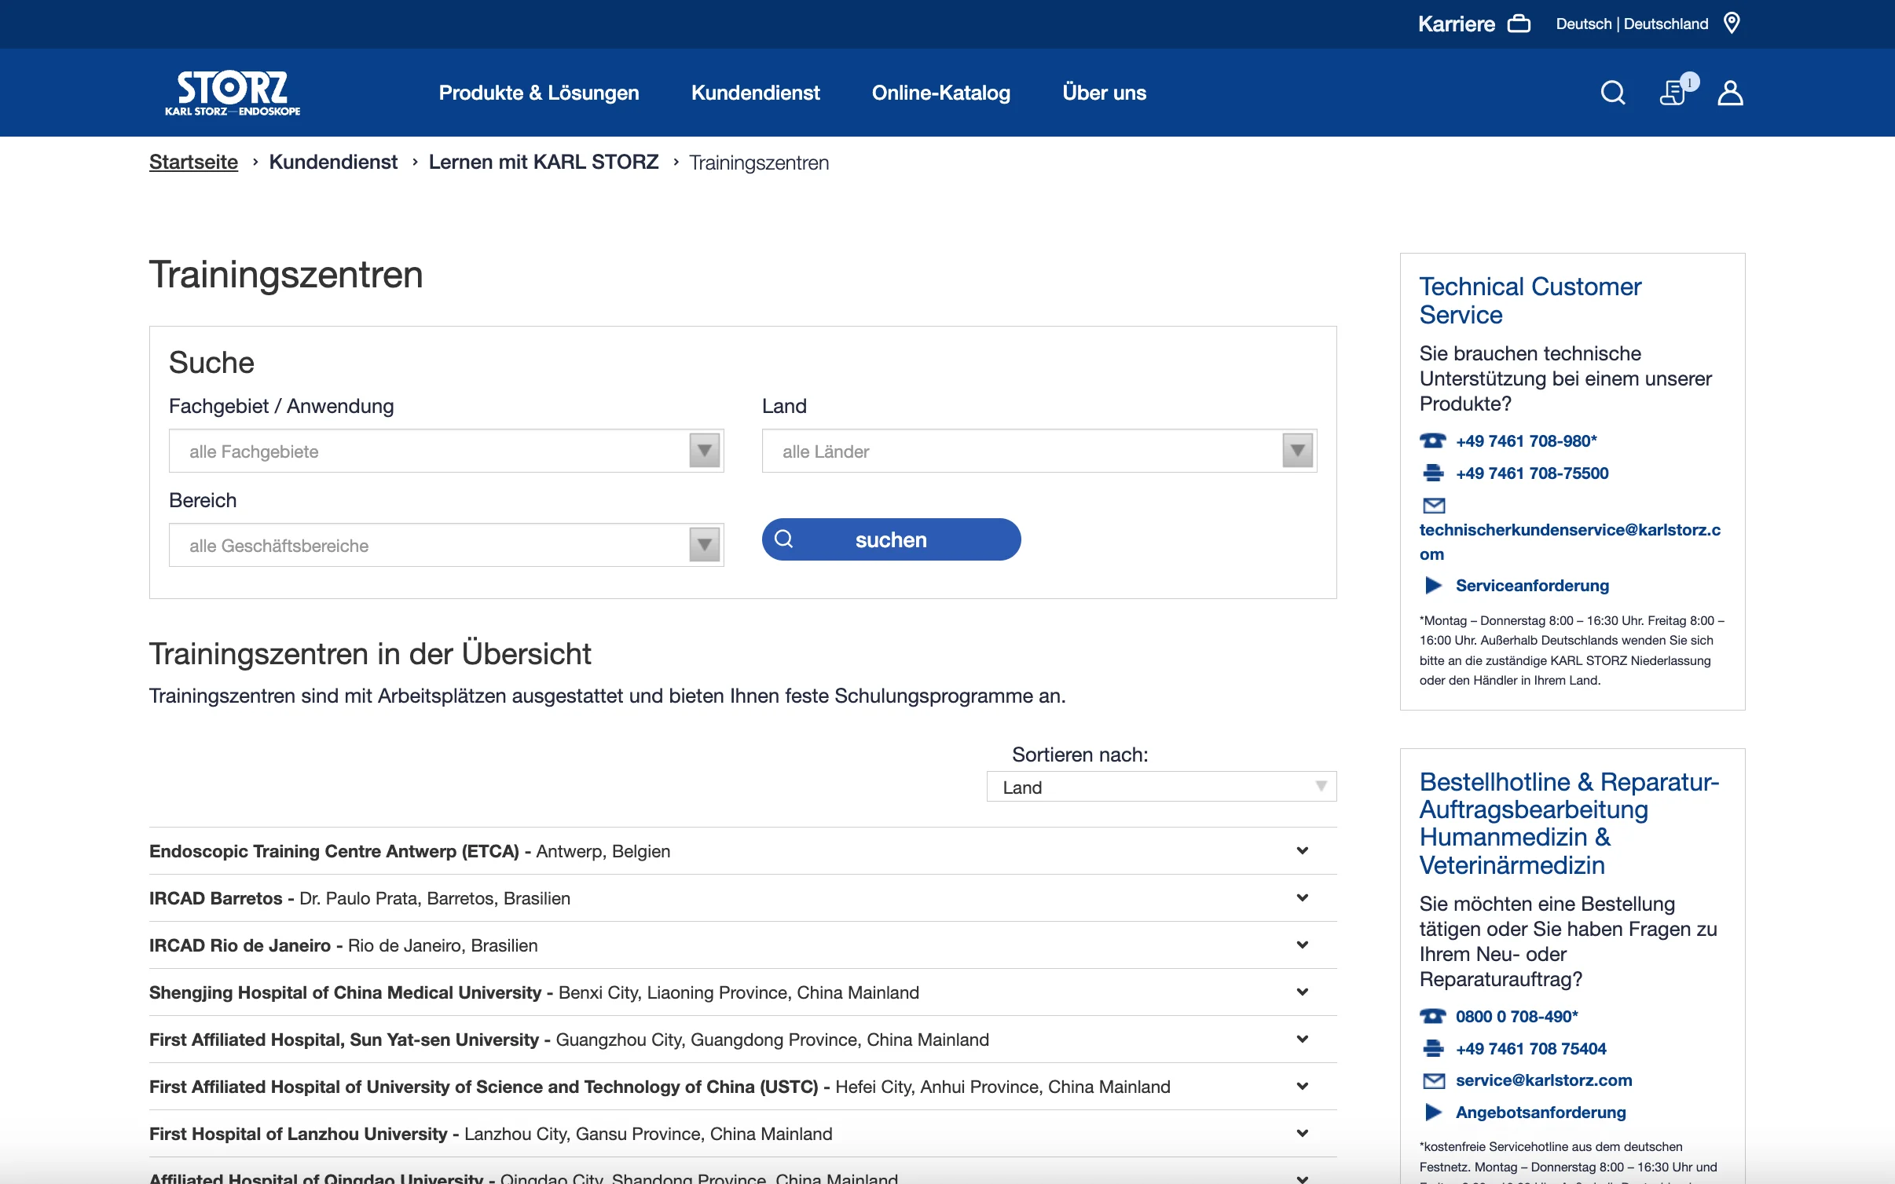Open the user account icon
The height and width of the screenshot is (1184, 1895).
click(x=1730, y=93)
